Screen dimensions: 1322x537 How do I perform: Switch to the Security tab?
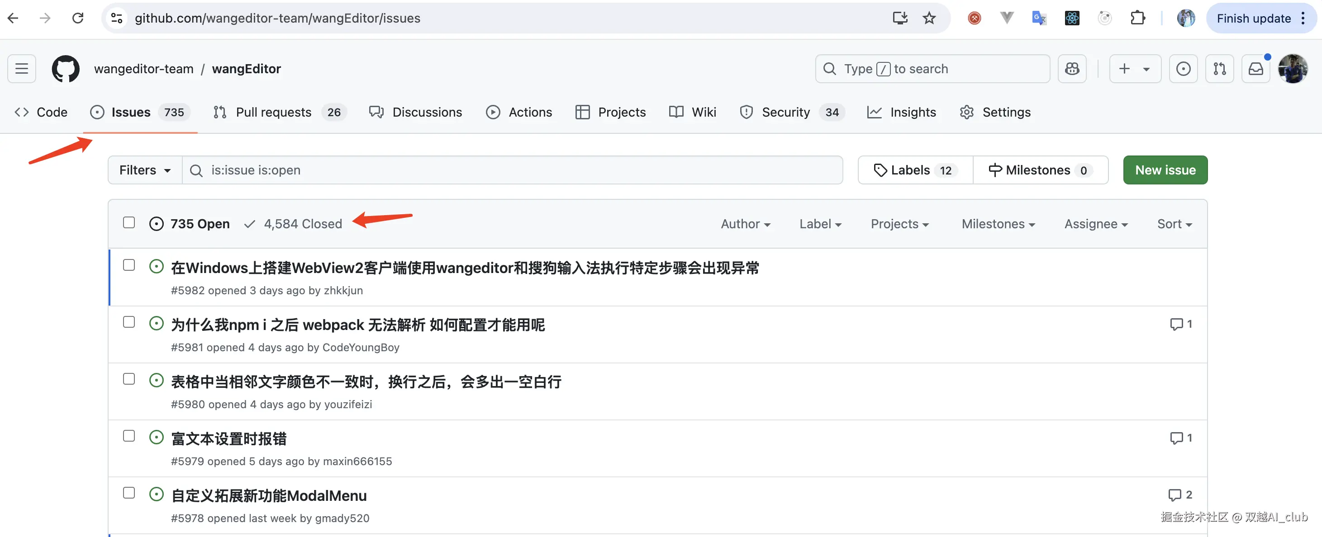792,112
